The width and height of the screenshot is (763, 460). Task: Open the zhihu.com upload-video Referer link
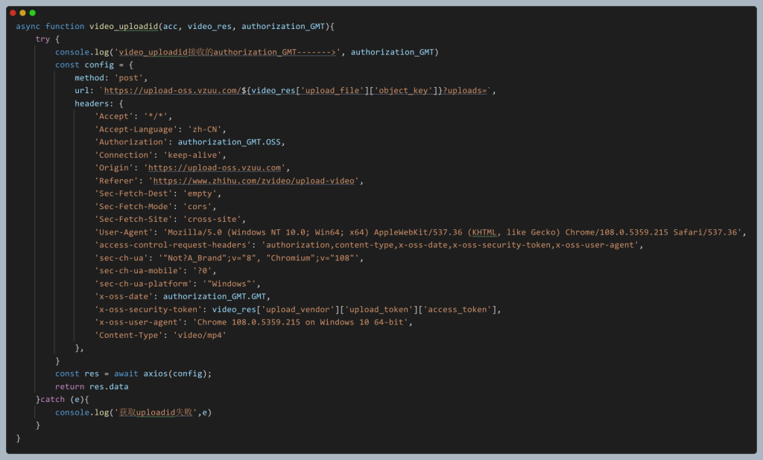[256, 181]
